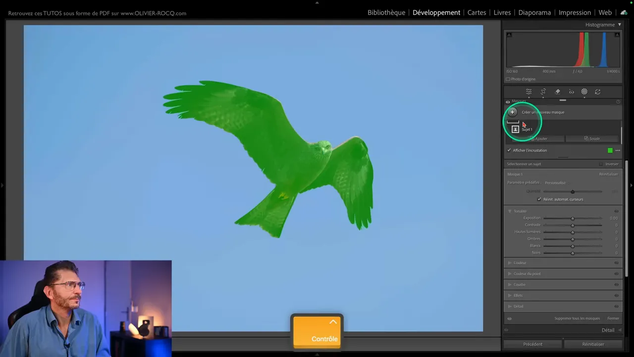Toggle Réinit. automat. curseurs checkbox
The width and height of the screenshot is (634, 357).
tap(539, 199)
